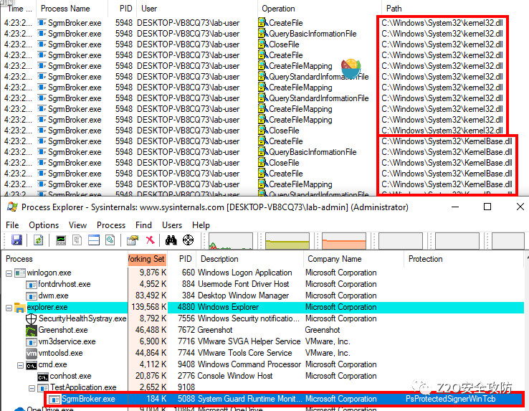Click the orange physical memory mini graph

[x=344, y=241]
